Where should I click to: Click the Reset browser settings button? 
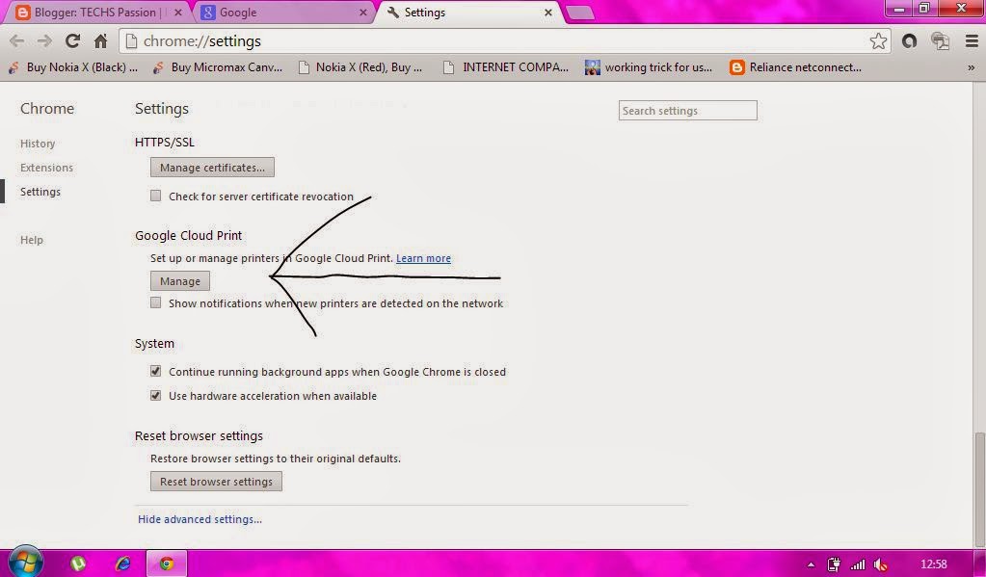point(216,482)
